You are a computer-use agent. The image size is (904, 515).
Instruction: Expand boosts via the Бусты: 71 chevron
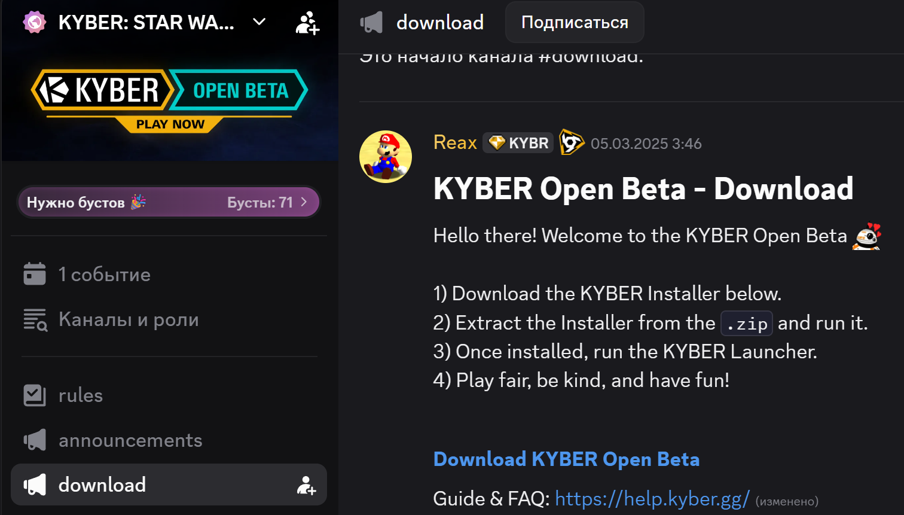304,202
